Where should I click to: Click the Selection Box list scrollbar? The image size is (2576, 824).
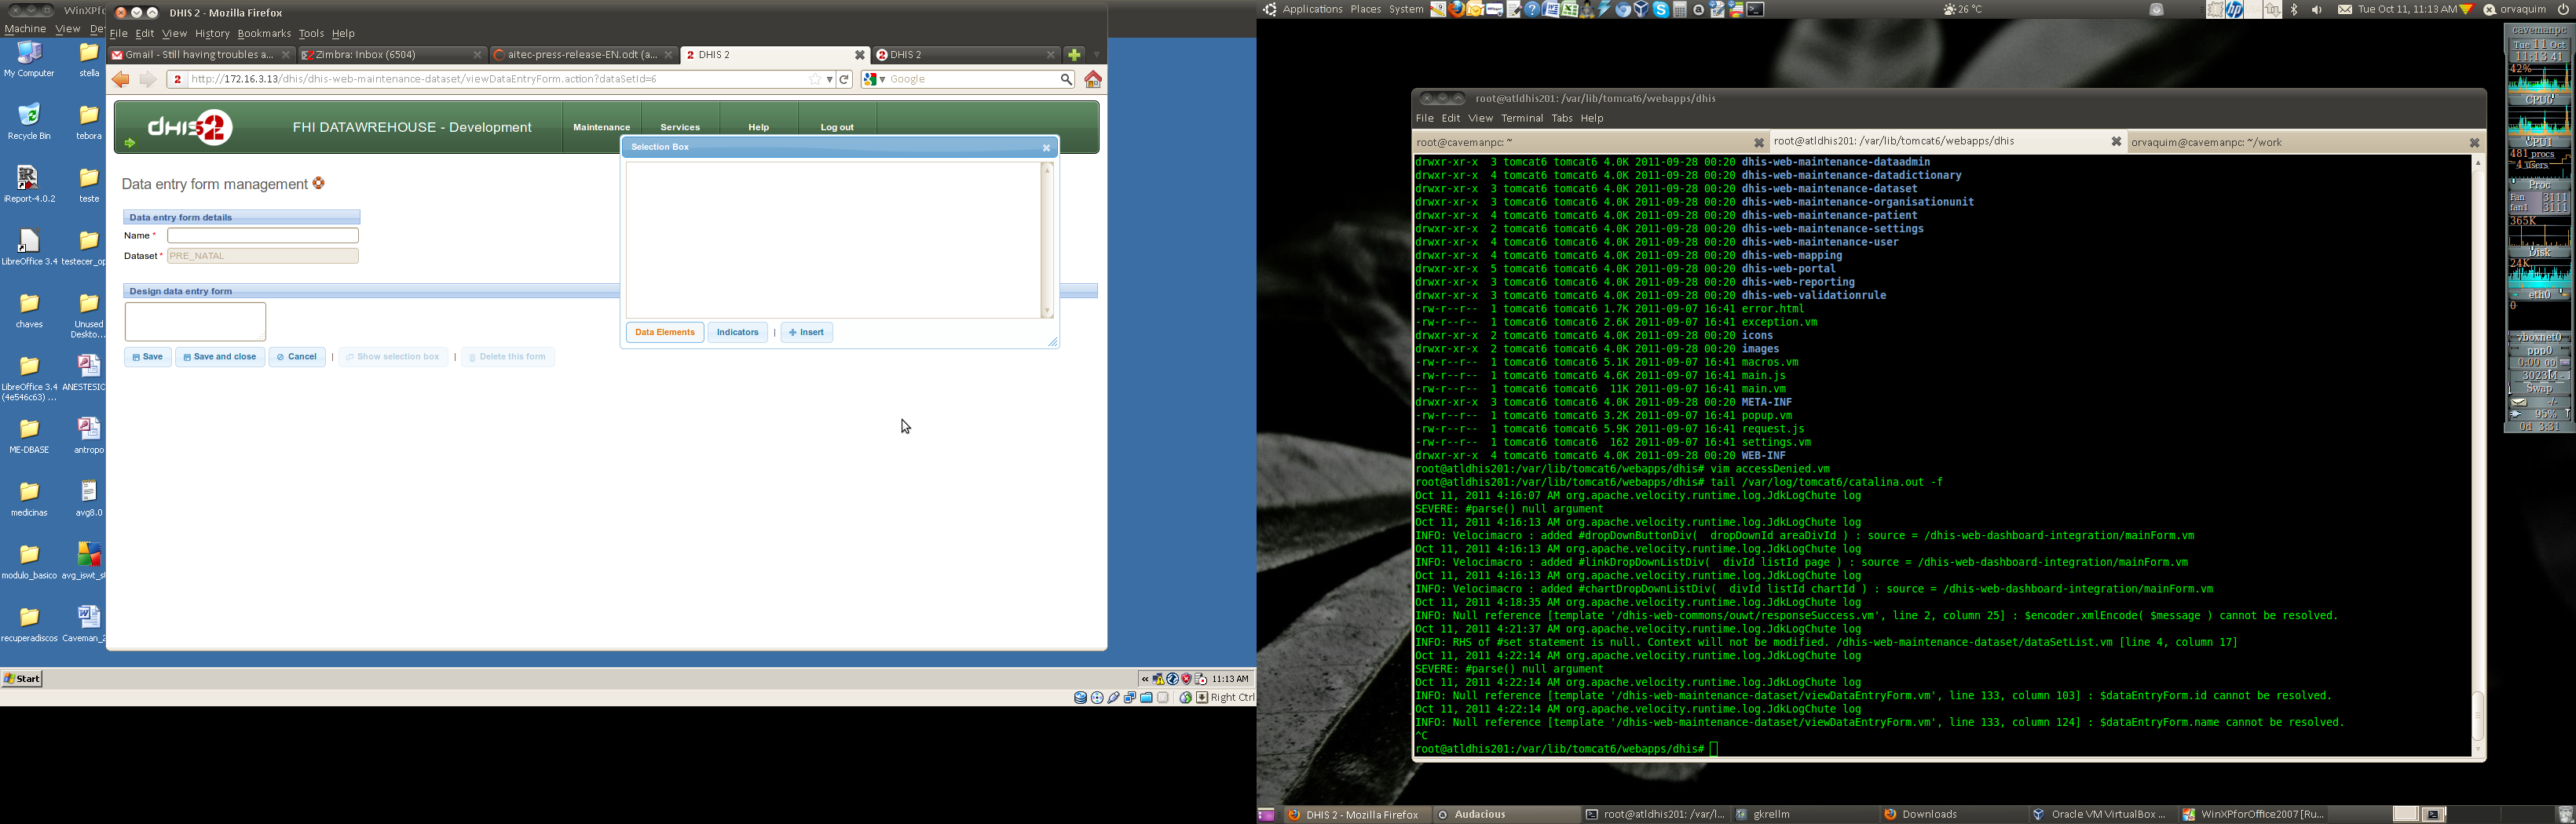click(x=1047, y=239)
